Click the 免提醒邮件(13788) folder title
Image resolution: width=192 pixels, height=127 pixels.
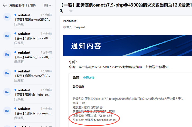point(22,5)
